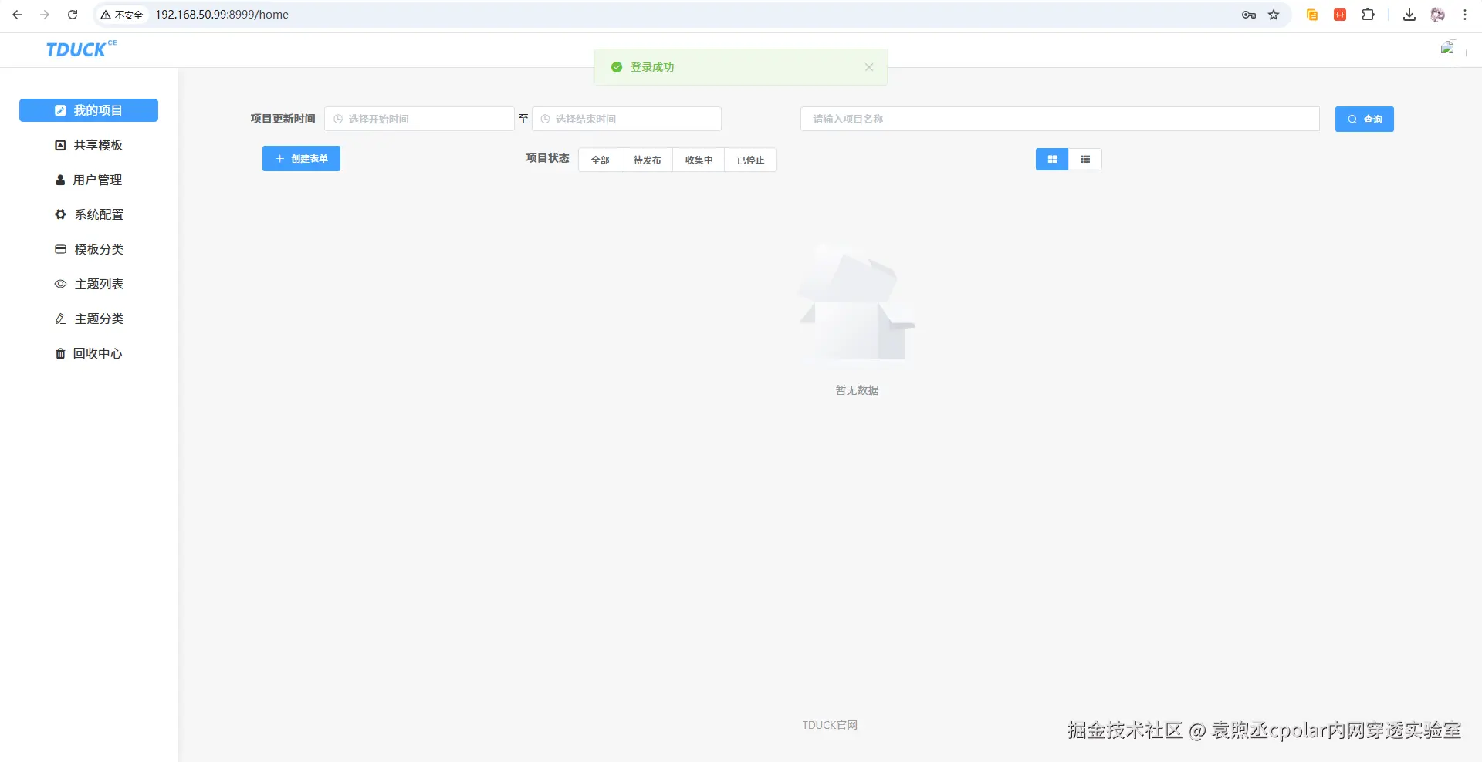Open the browser downloads
This screenshot has width=1482, height=762.
point(1409,15)
